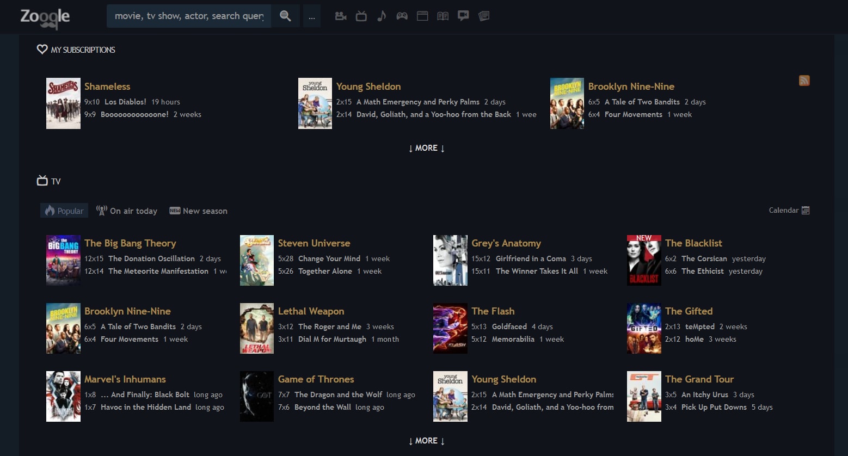The image size is (848, 456).
Task: Open The Grand Tour title link
Action: click(x=699, y=379)
